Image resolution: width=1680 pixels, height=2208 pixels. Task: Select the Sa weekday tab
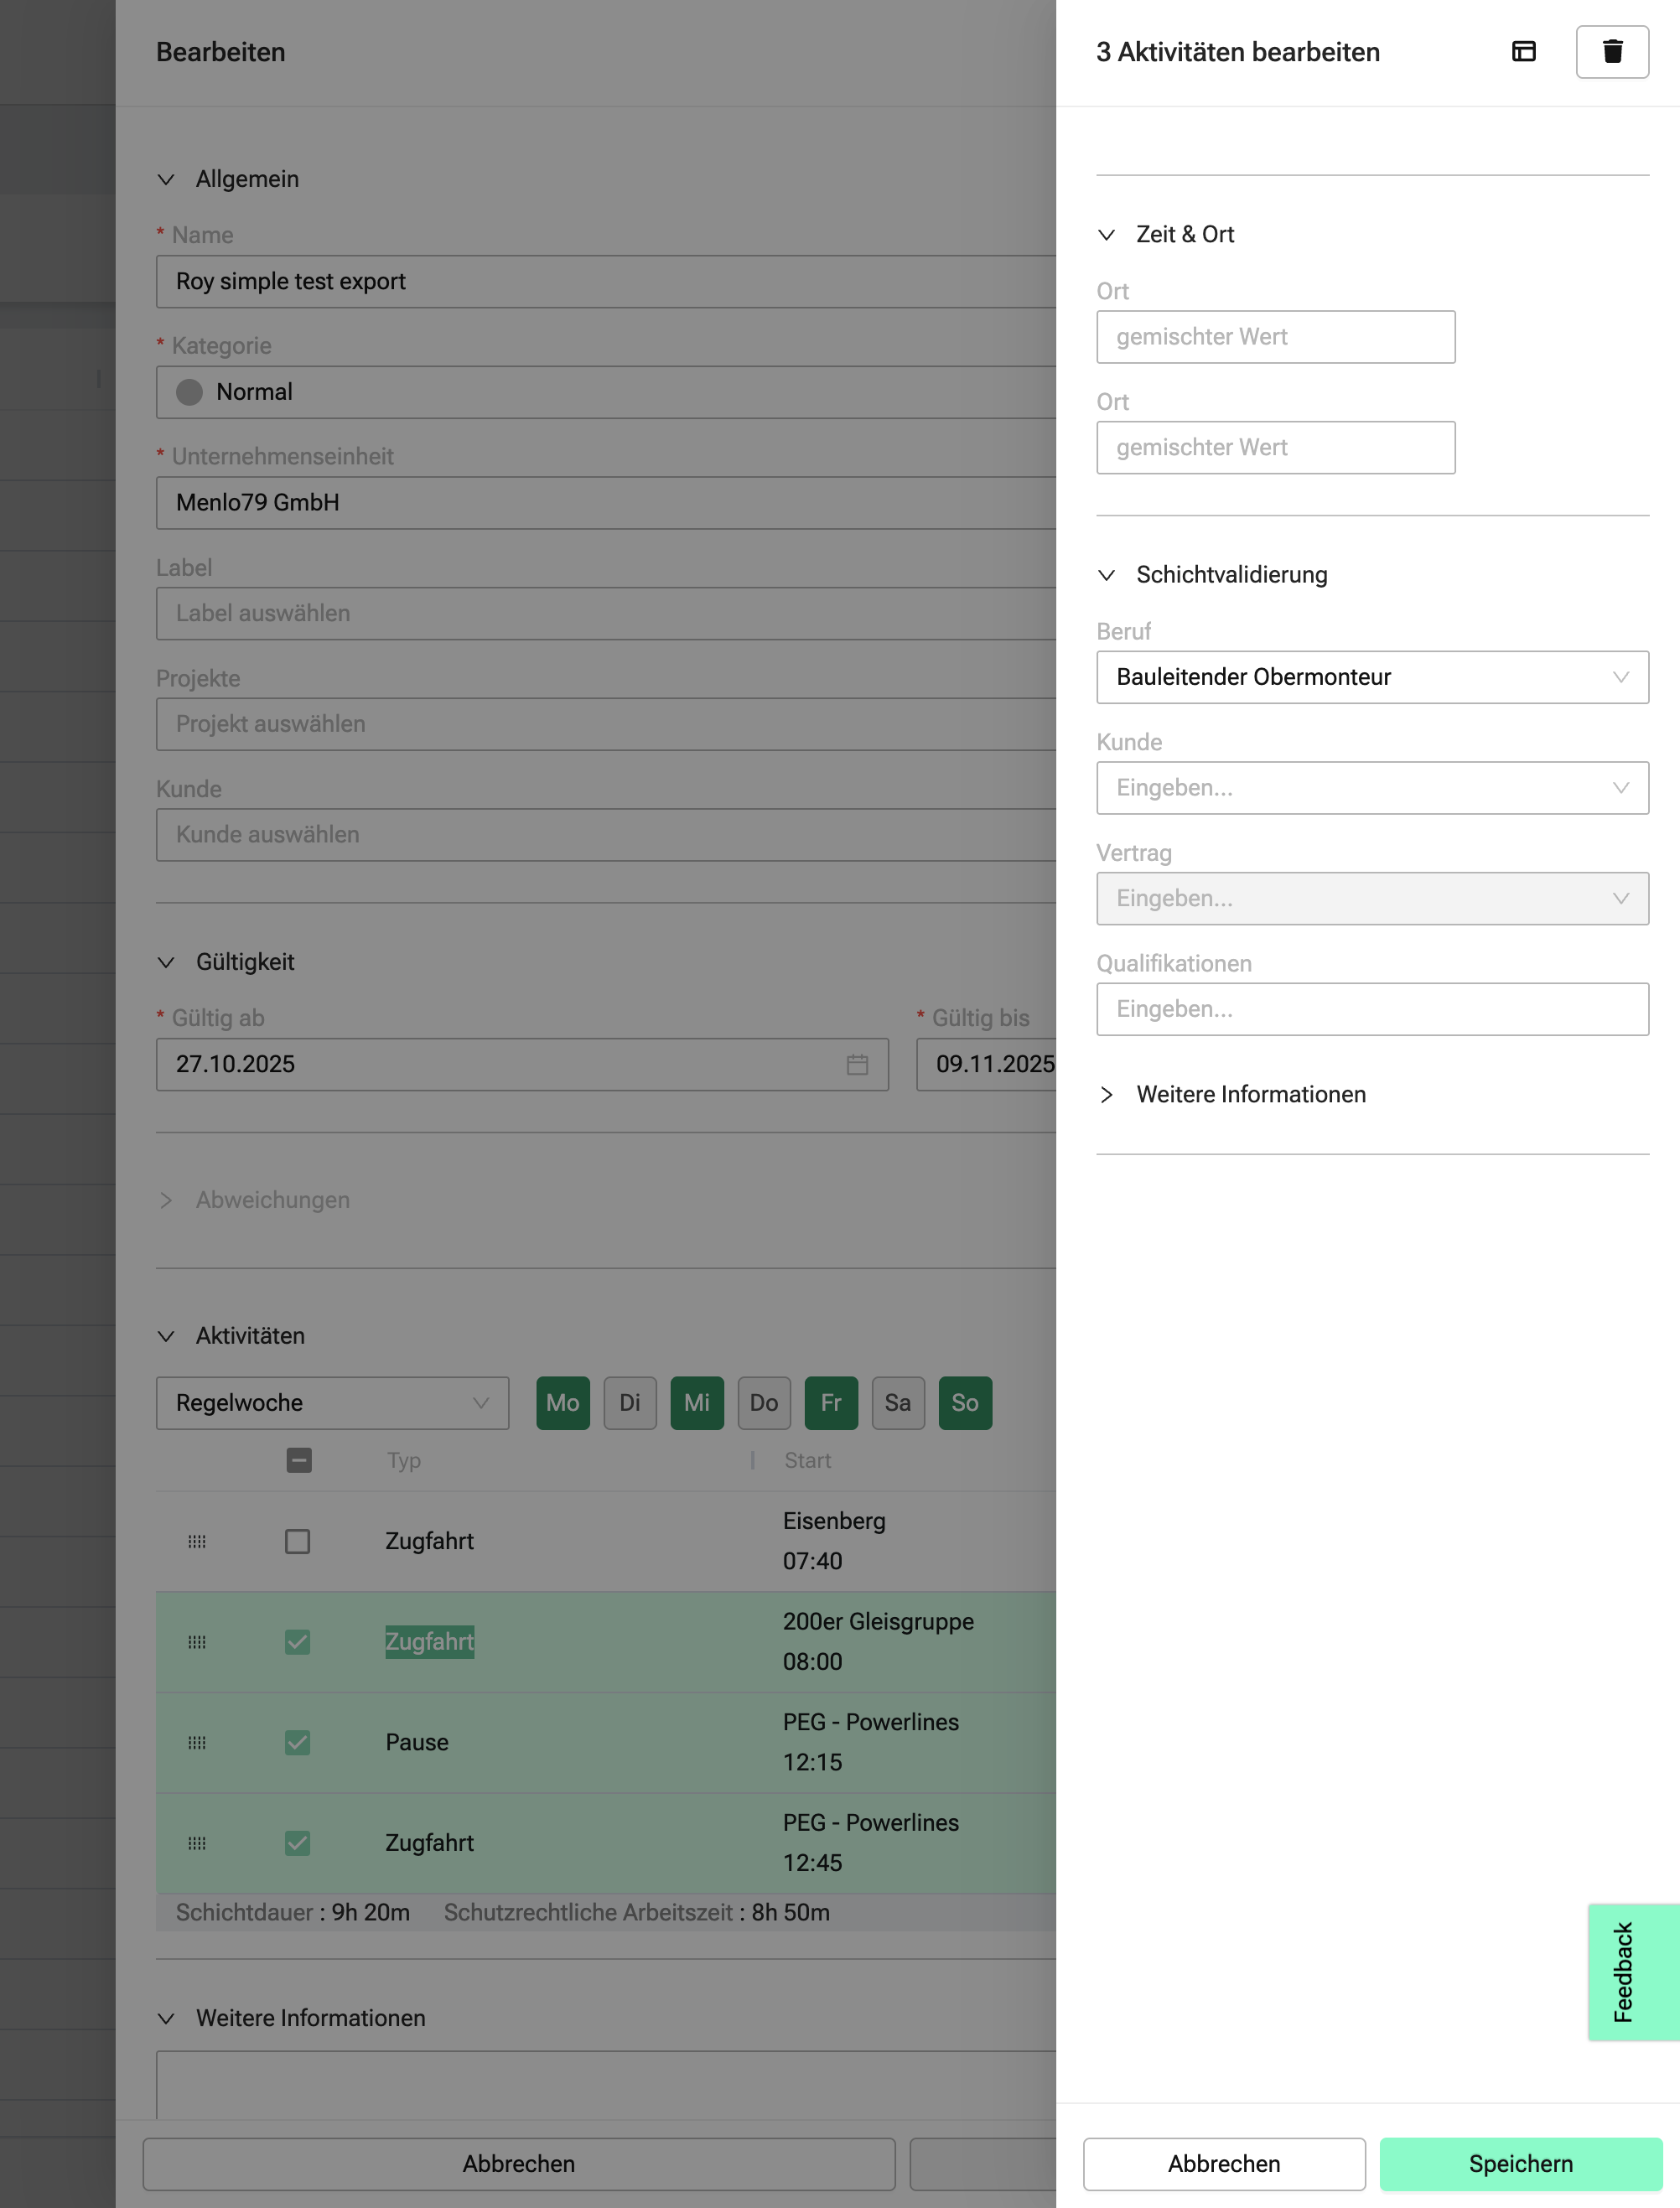coord(897,1402)
